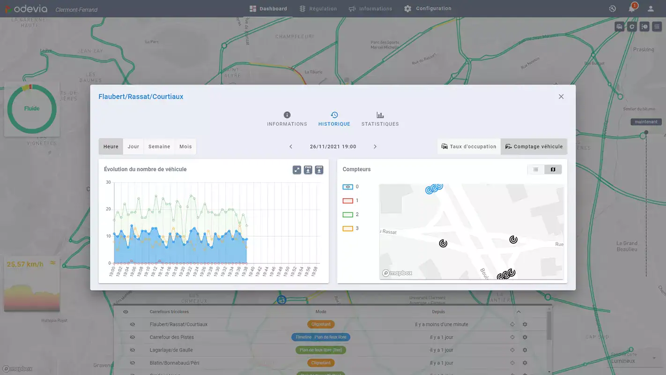
Task: Open the Statistiques tab
Action: tap(380, 119)
